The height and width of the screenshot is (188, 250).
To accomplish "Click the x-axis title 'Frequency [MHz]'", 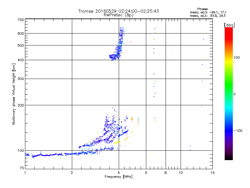I will 118,177.
